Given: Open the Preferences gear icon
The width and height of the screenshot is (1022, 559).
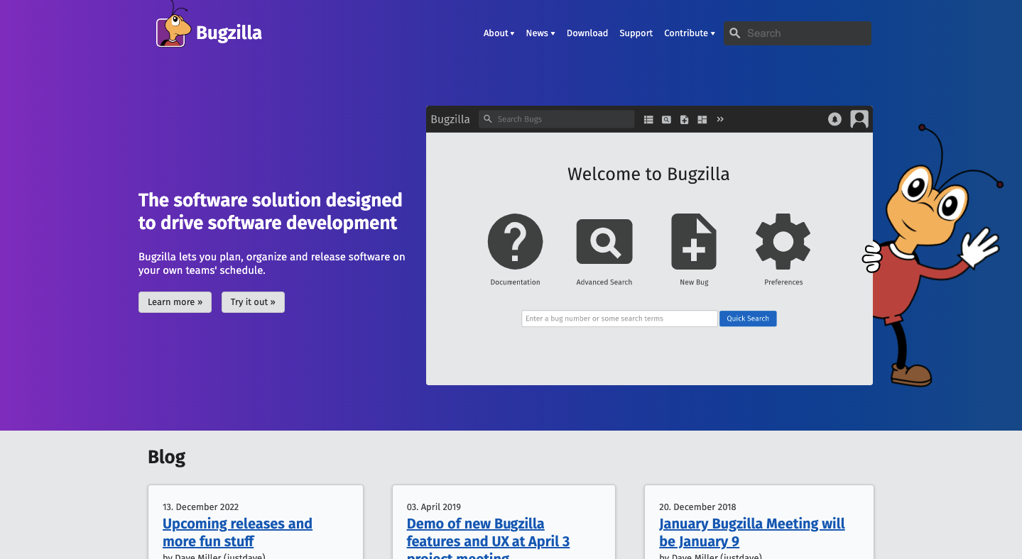Looking at the screenshot, I should point(783,241).
